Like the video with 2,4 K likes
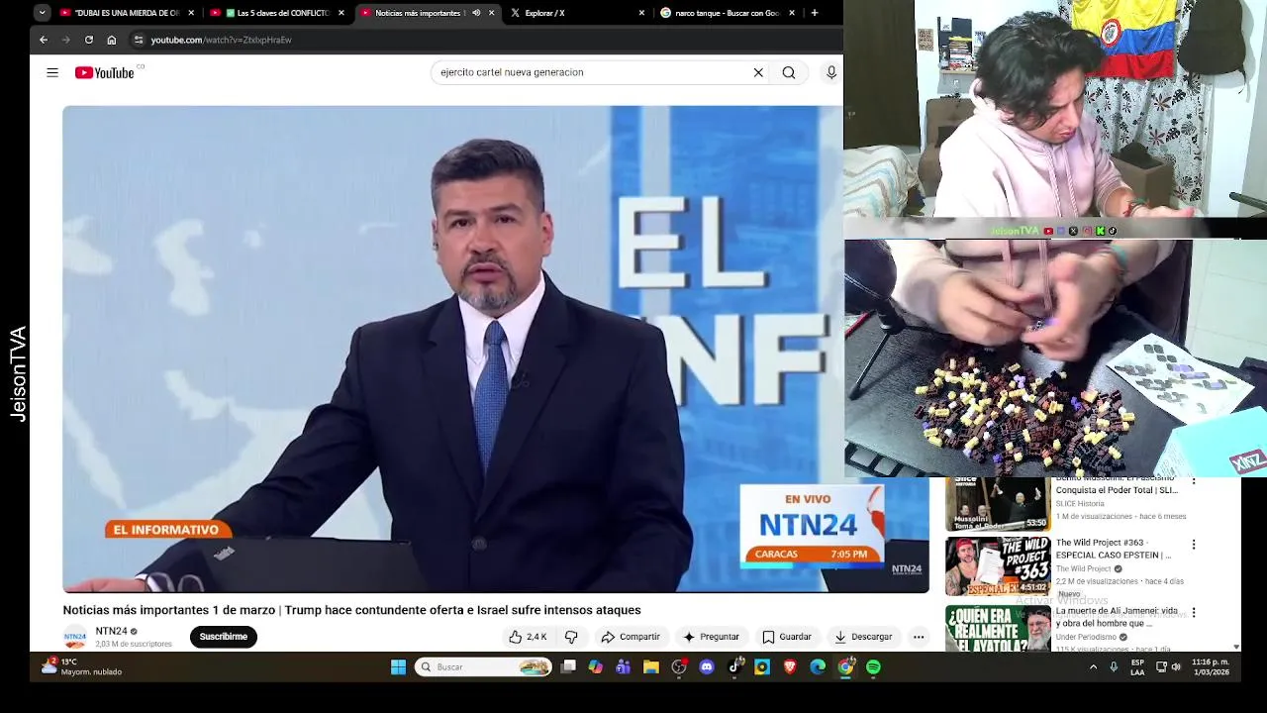 click(529, 637)
